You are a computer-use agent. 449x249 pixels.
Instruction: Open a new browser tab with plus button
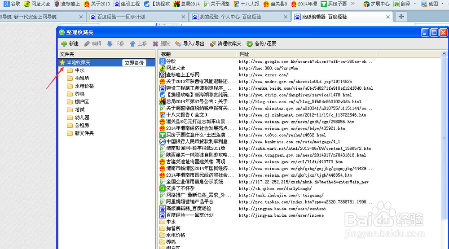[x=401, y=17]
